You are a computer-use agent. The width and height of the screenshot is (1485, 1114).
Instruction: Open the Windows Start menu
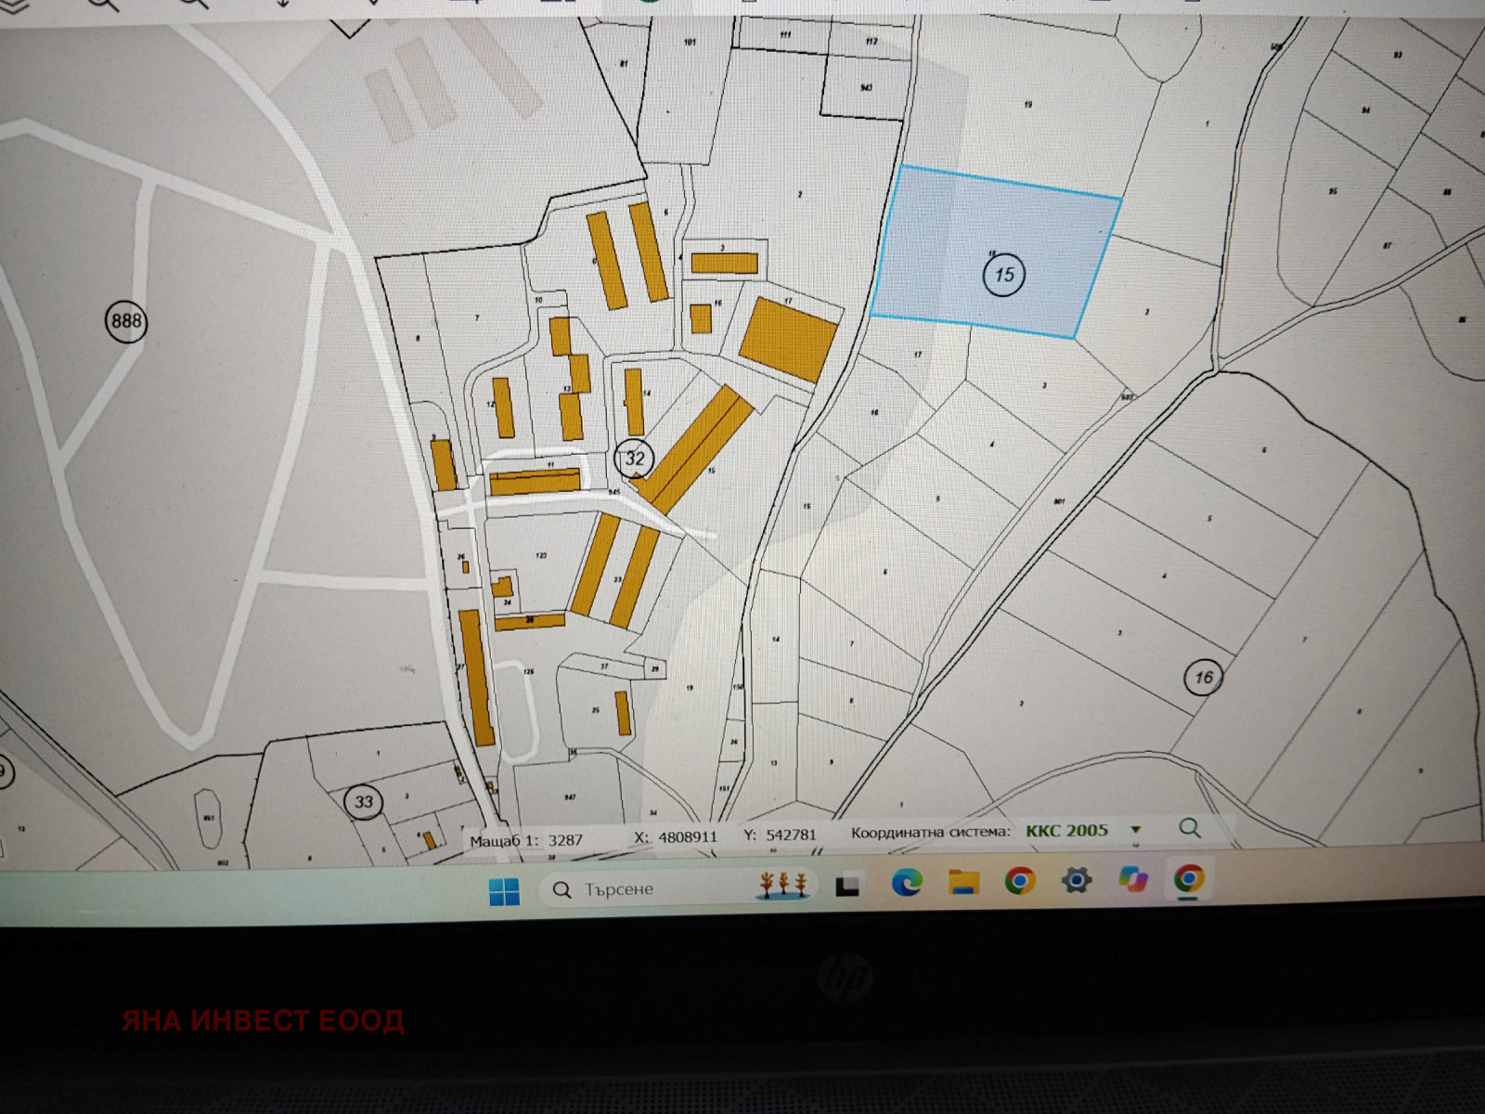pos(505,891)
